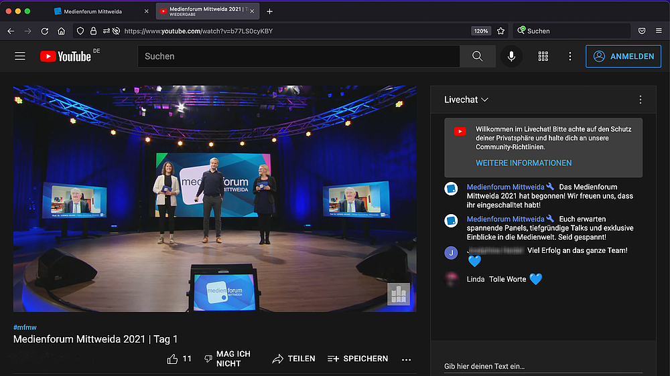Screen dimensions: 670x376
Task: Click the 'Viel Erfolg an das ganze Team!' message
Action: tap(578, 250)
